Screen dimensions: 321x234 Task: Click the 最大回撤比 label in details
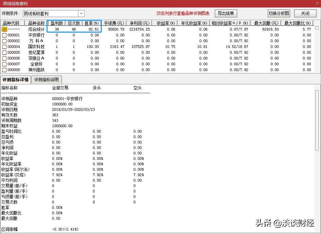(x=11, y=213)
